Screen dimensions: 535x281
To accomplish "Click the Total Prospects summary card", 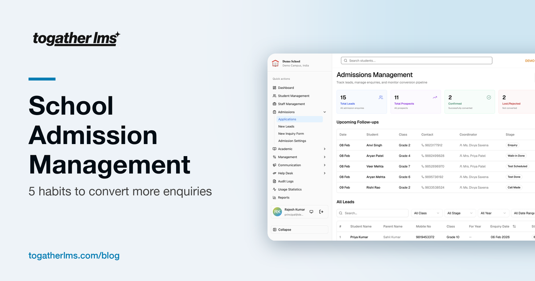I will tap(416, 102).
